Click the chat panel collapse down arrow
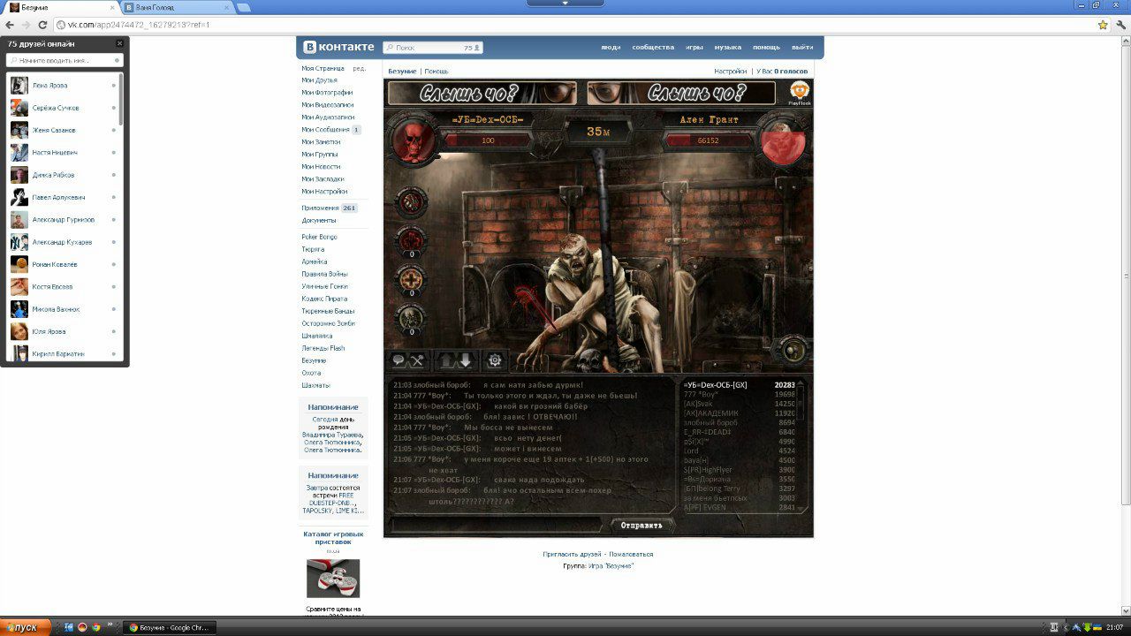This screenshot has height=636, width=1131. point(466,360)
